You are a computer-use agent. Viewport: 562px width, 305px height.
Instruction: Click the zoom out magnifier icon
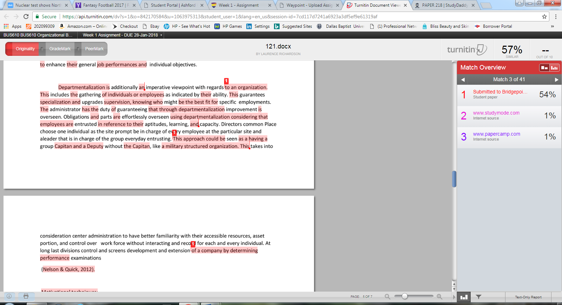pyautogui.click(x=387, y=297)
